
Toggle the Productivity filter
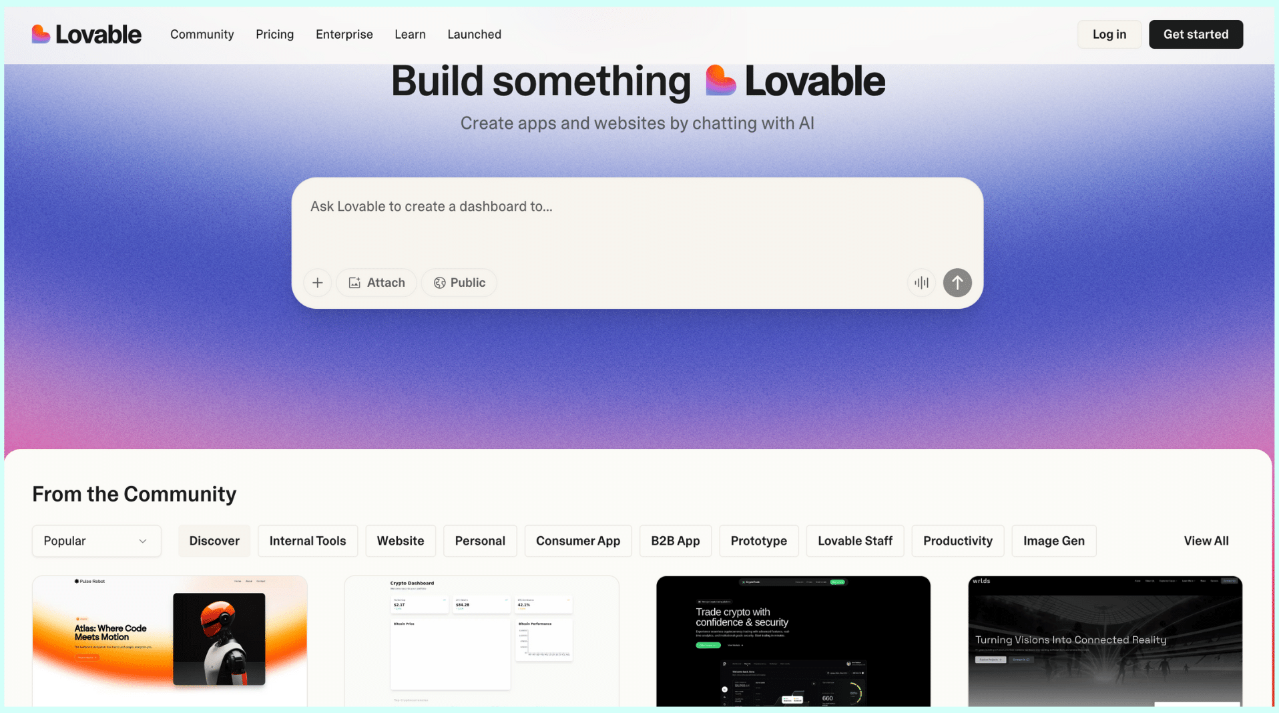tap(957, 540)
